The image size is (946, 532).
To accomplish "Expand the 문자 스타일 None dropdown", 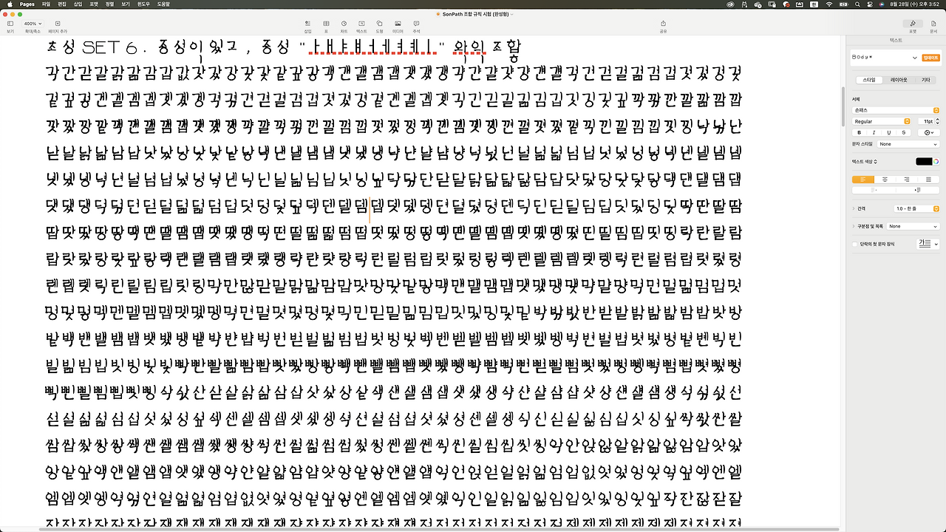I will pos(908,144).
